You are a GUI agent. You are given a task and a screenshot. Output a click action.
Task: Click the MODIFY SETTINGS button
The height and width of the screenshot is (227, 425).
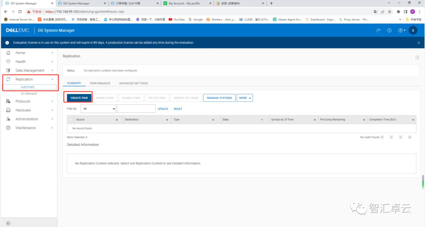coord(186,98)
